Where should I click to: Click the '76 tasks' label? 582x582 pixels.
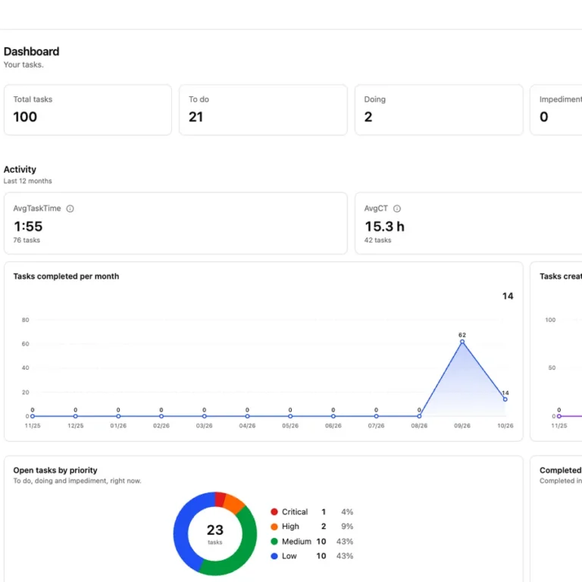27,240
